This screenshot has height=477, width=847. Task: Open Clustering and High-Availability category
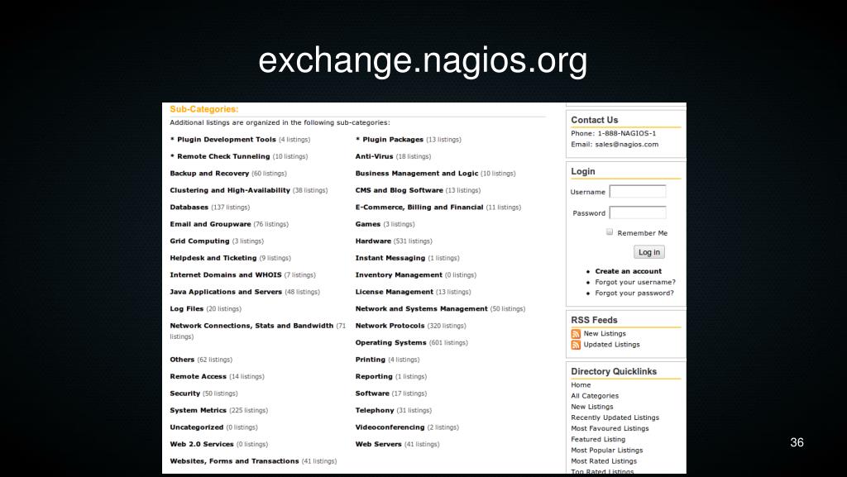230,190
